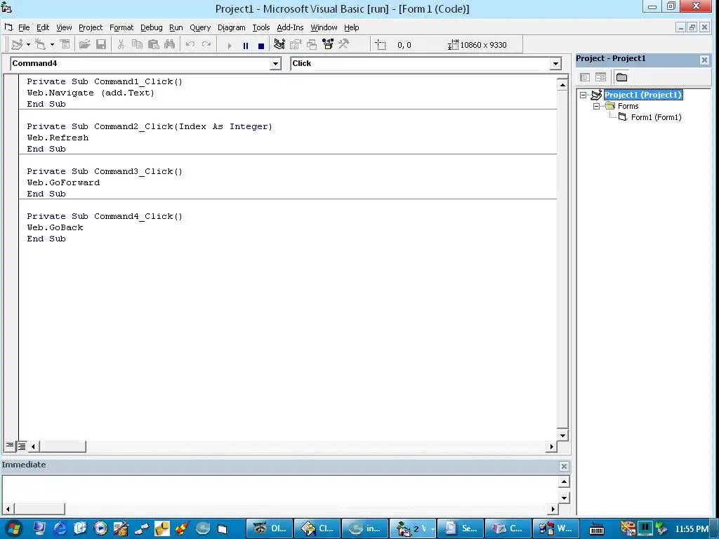Close the Project panel

[x=704, y=60]
